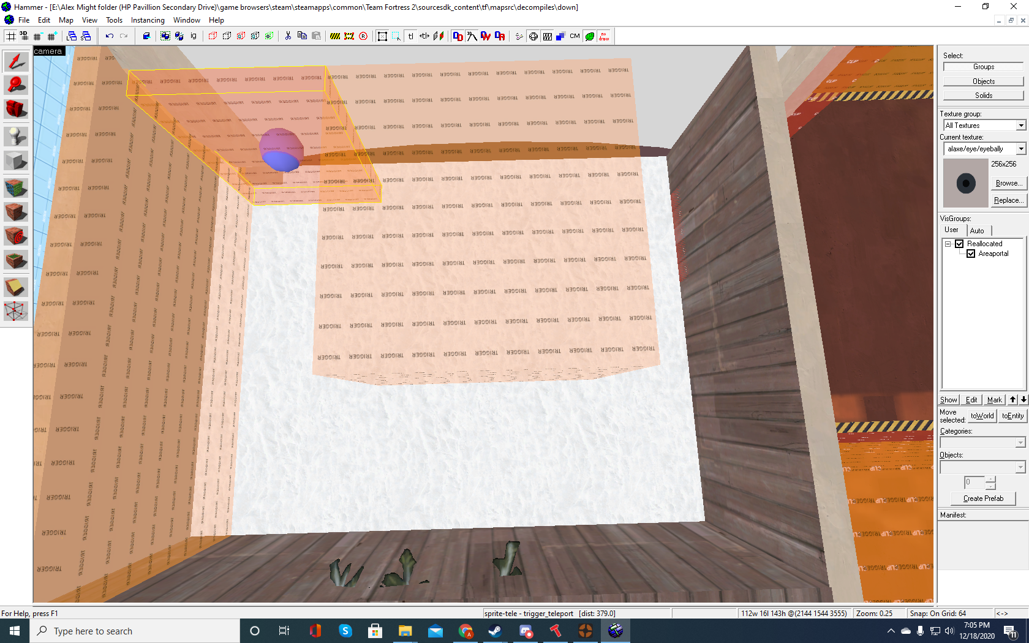
Task: Open the Steam taskbar icon
Action: pyautogui.click(x=495, y=631)
